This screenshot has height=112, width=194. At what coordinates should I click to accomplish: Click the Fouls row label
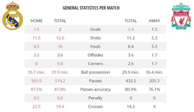(95, 46)
